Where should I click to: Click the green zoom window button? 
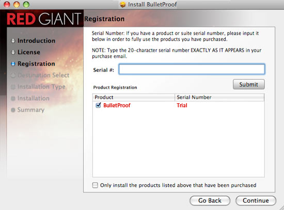26,5
